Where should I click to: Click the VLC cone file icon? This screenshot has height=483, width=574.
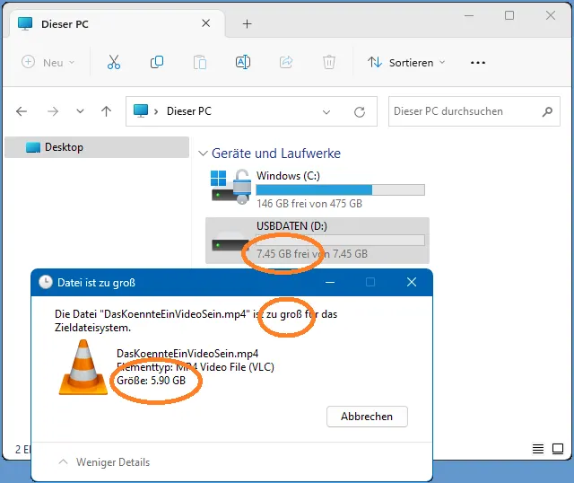click(83, 367)
